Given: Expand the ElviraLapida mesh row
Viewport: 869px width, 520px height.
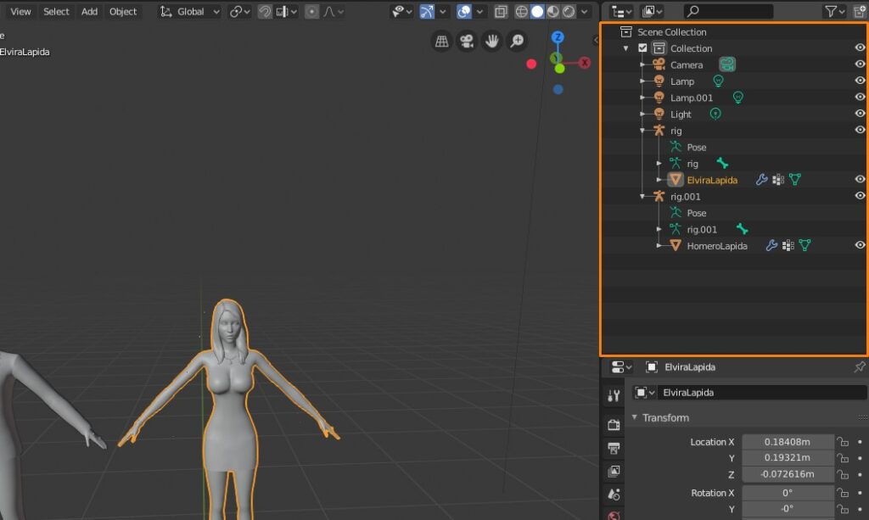Looking at the screenshot, I should tap(659, 180).
